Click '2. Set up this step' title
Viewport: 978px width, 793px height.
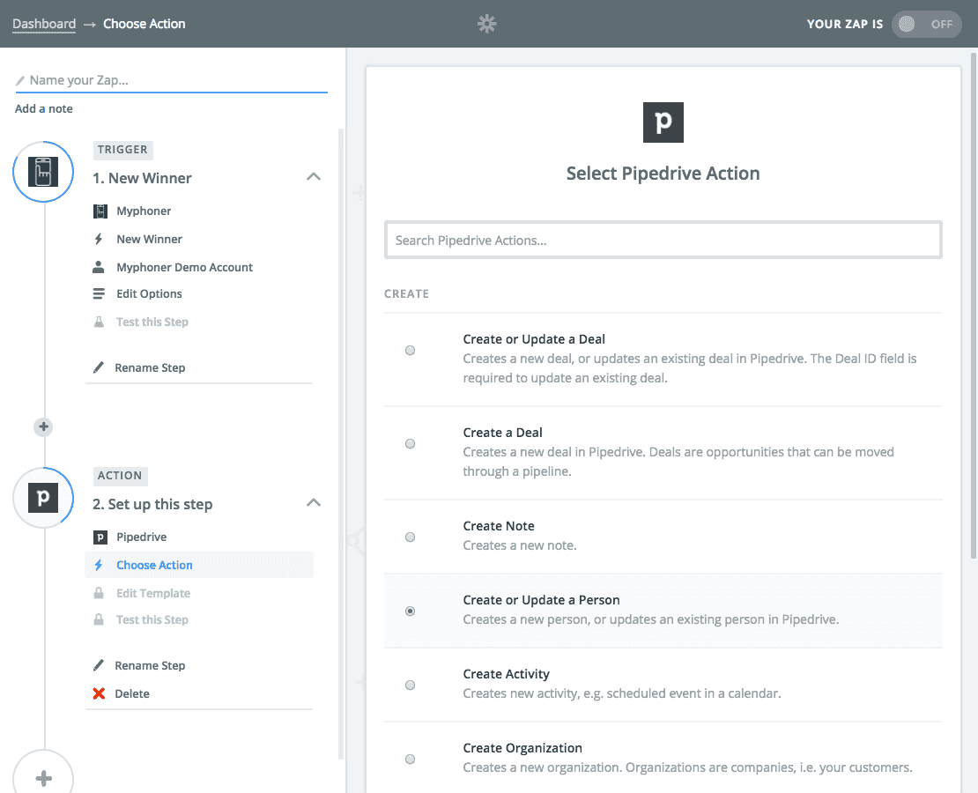(x=152, y=504)
